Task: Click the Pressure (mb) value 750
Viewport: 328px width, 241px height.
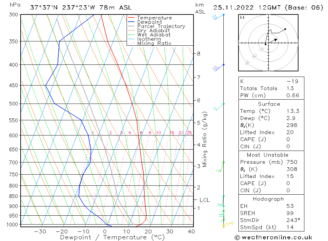Action: click(x=292, y=162)
